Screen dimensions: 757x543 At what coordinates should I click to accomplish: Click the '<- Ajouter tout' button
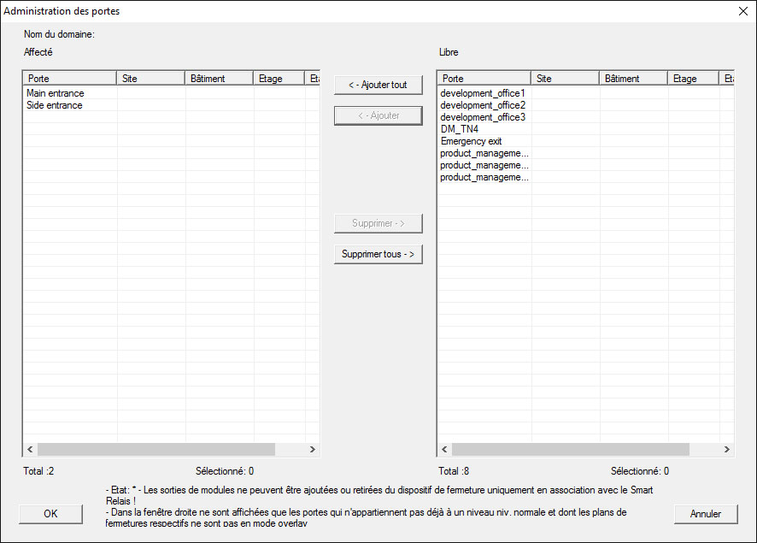point(378,85)
